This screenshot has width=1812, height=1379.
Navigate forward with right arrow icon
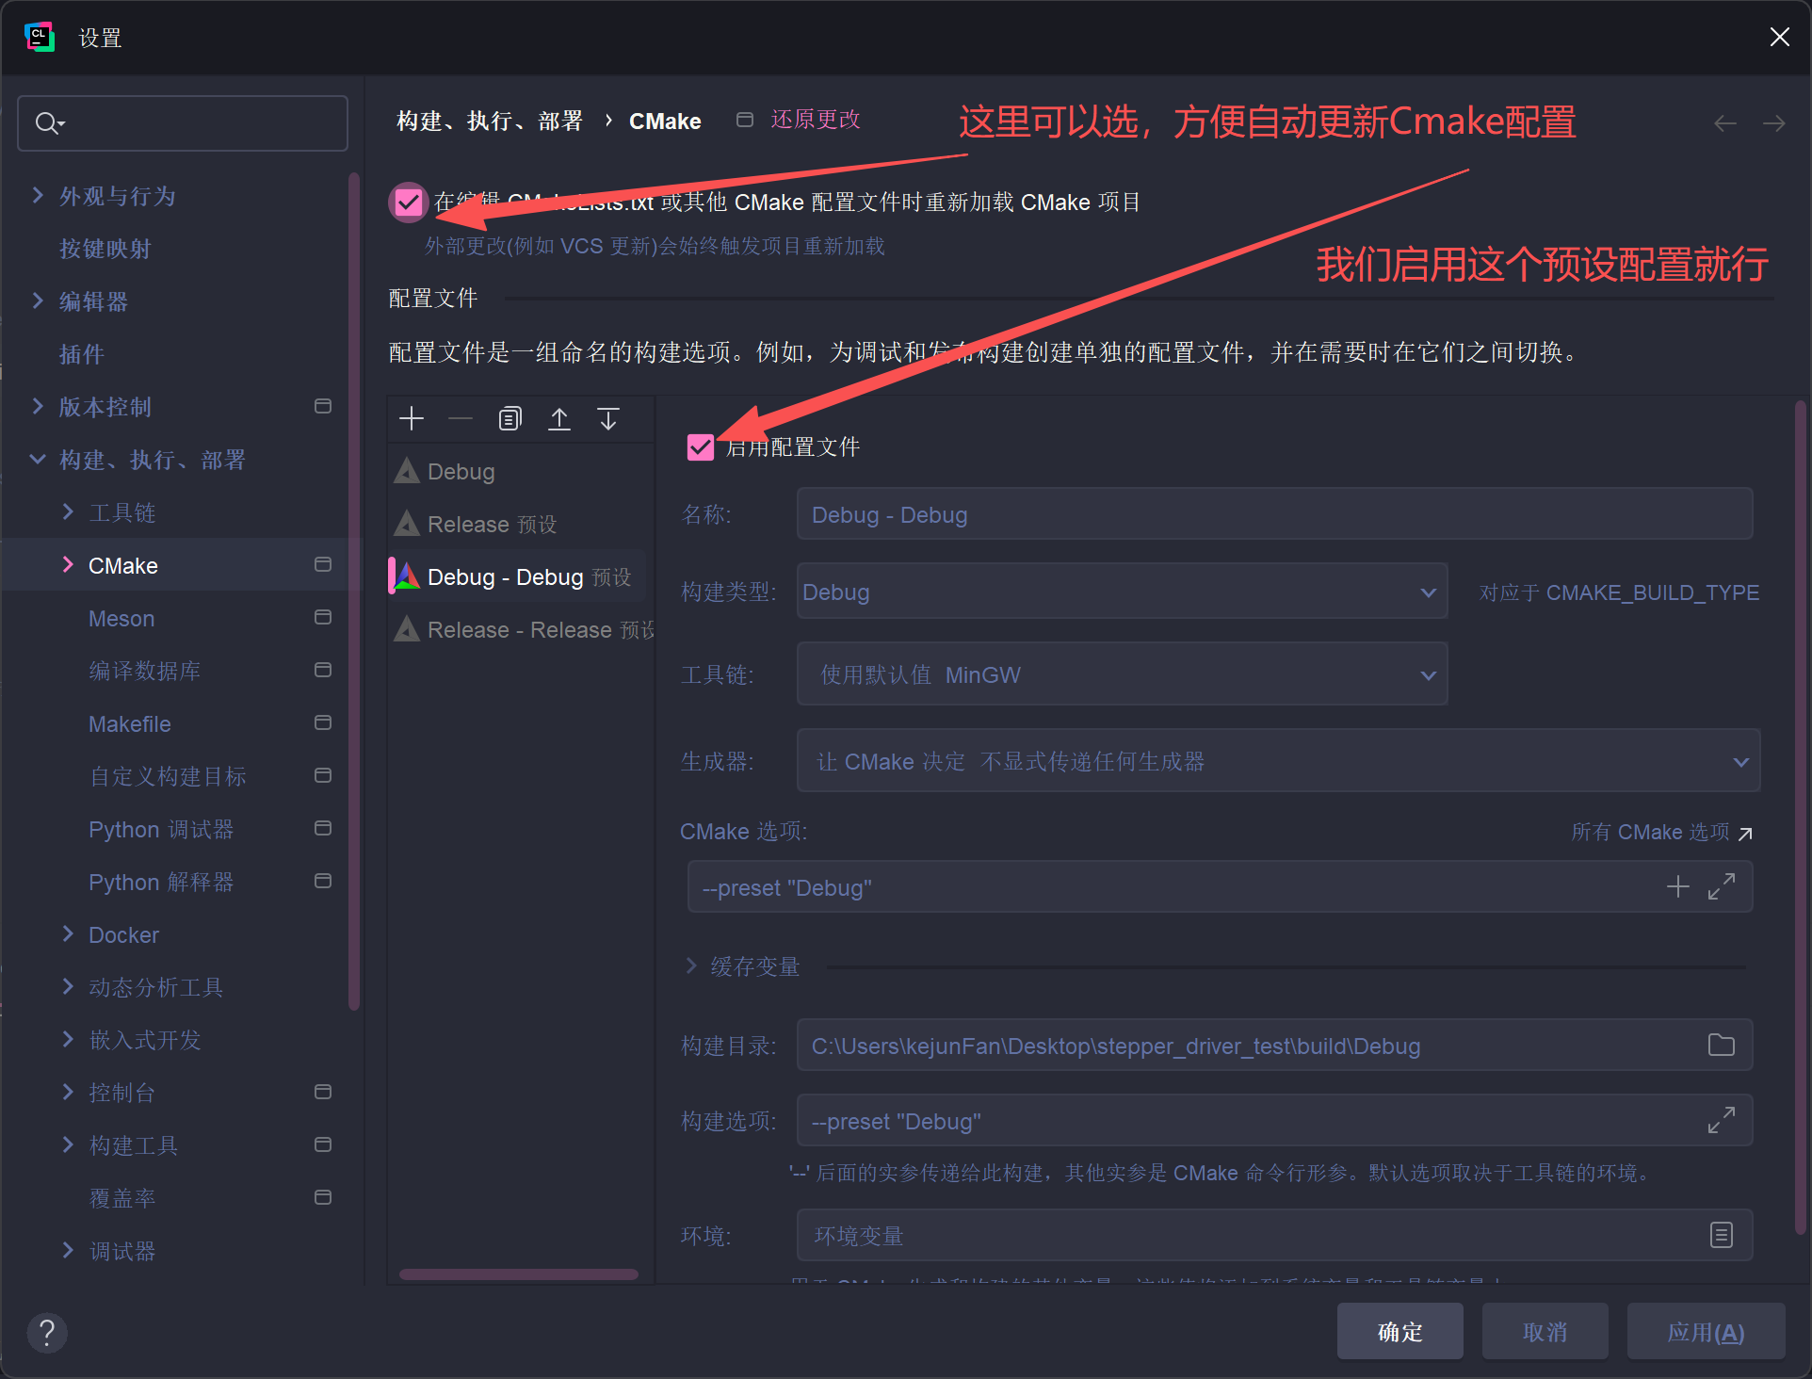[x=1774, y=123]
